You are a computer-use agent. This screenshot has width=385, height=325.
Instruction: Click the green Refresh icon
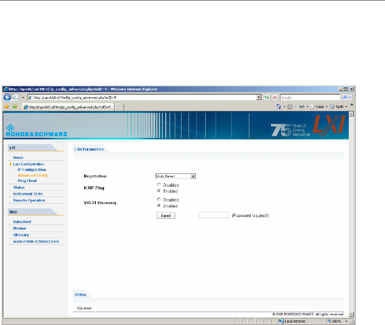267,97
